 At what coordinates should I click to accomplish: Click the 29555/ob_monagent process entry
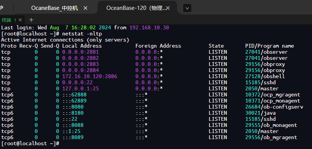[271, 125]
